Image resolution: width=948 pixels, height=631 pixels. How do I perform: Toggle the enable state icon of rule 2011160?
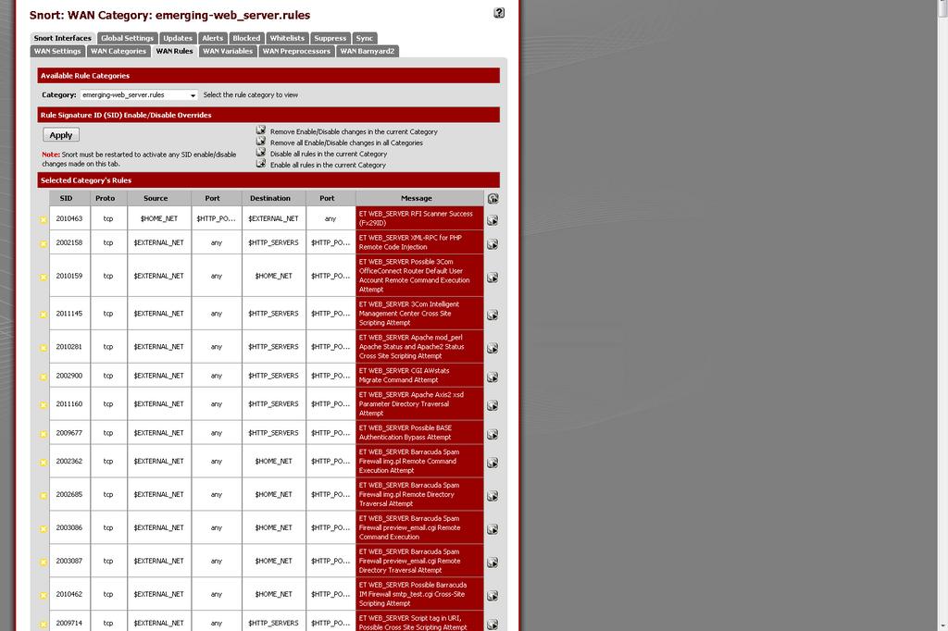44,405
